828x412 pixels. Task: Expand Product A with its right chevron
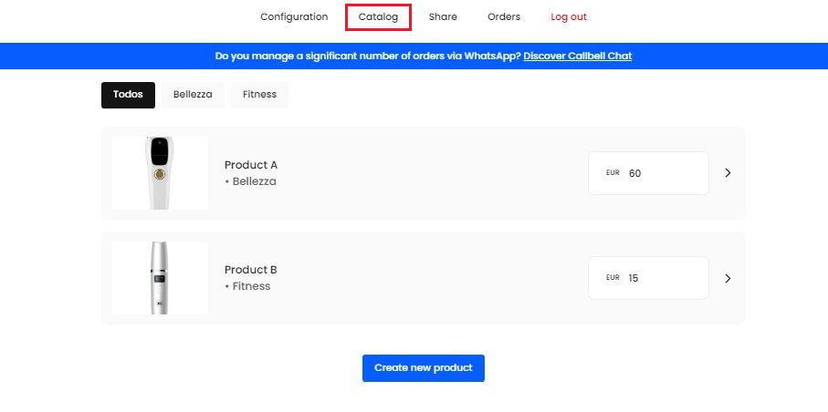pos(728,173)
